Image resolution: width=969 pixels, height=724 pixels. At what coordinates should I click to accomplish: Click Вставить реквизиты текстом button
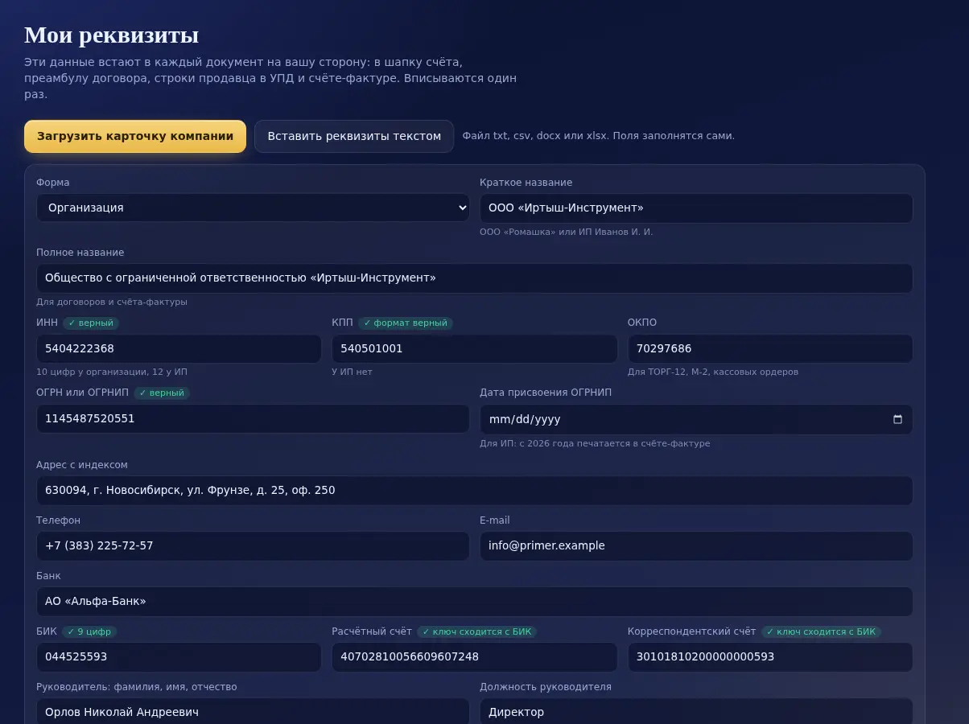pos(354,136)
